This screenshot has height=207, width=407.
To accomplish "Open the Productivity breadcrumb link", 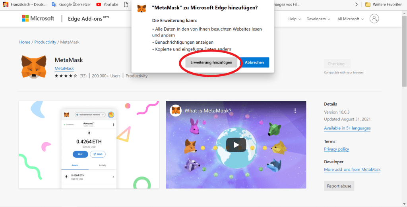I will pyautogui.click(x=45, y=42).
